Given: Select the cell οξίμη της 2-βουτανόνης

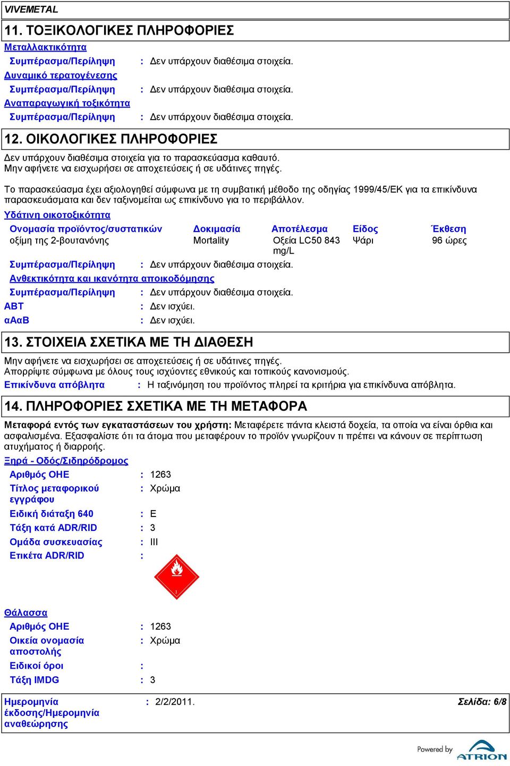Looking at the screenshot, I should (x=59, y=240).
